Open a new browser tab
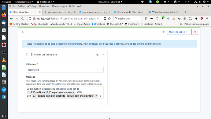The height and width of the screenshot is (119, 211). tap(185, 12)
